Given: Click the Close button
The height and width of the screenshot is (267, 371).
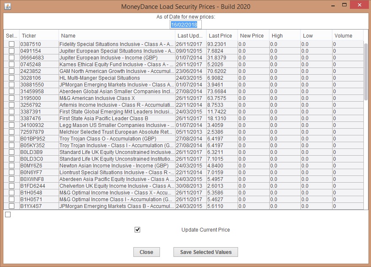Looking at the screenshot, I should [x=146, y=252].
